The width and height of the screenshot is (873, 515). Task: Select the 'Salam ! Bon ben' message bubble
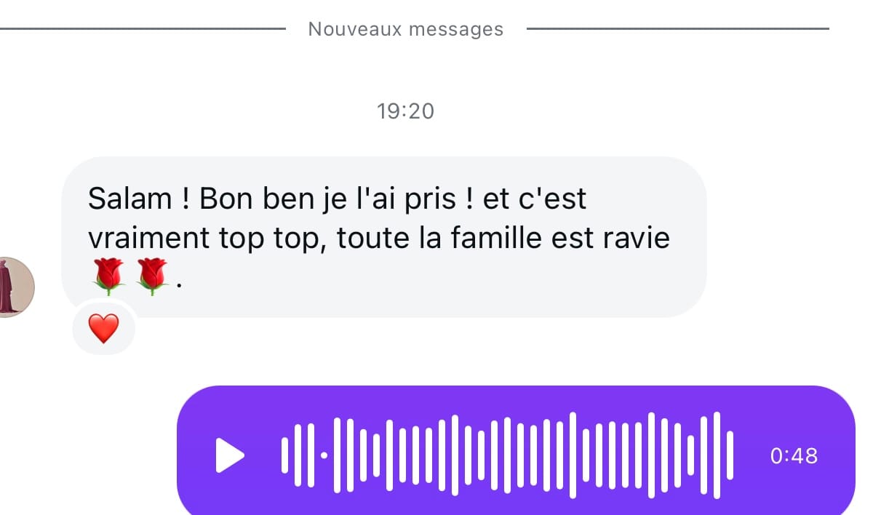click(384, 237)
